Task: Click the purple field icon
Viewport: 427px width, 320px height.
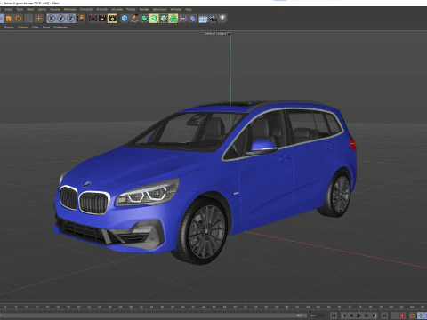Action: coord(183,19)
